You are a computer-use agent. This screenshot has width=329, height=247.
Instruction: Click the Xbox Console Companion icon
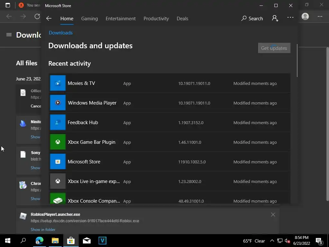tap(58, 198)
